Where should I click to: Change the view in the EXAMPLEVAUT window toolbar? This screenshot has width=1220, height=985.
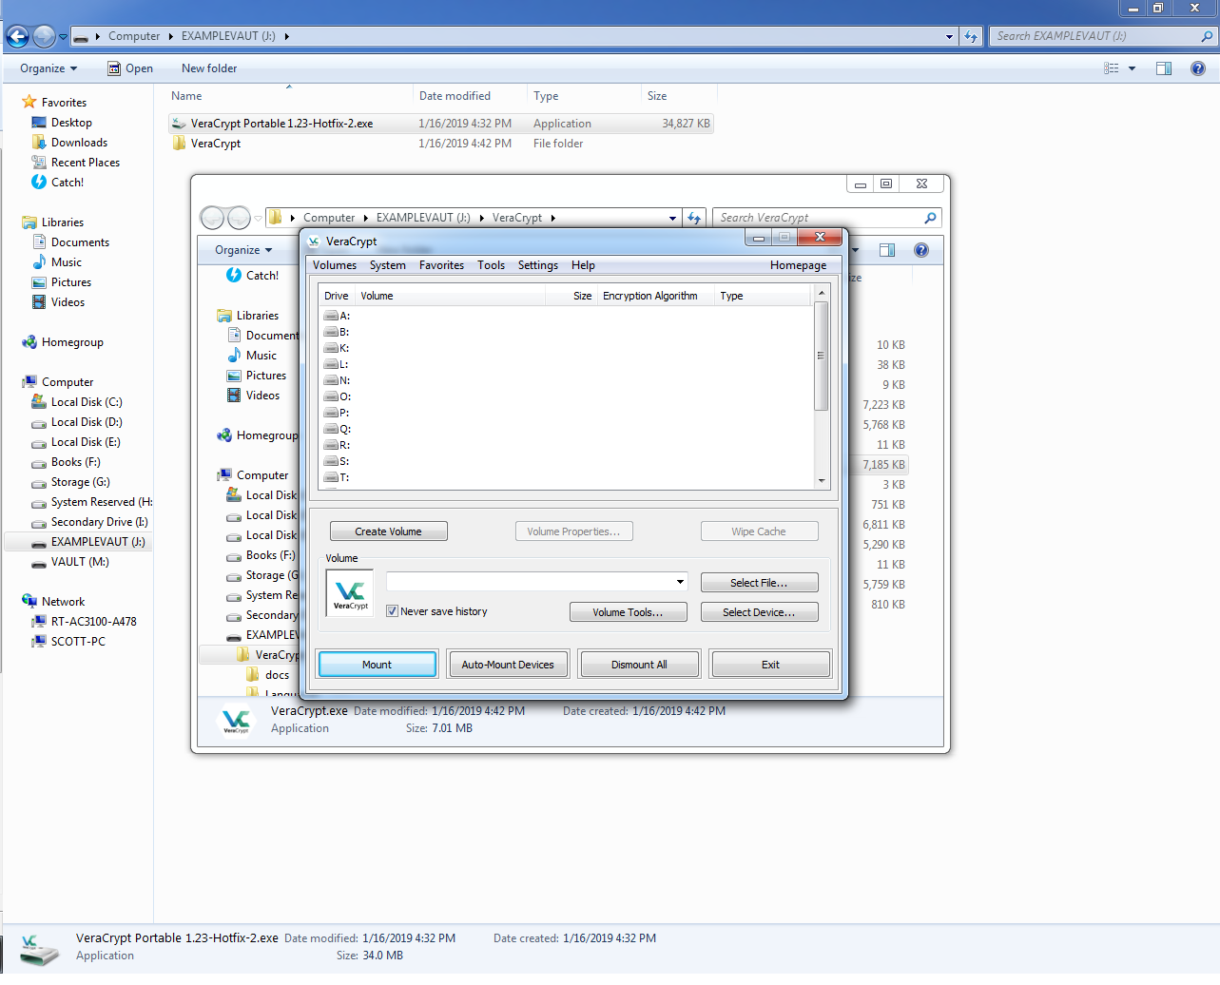pos(1111,68)
